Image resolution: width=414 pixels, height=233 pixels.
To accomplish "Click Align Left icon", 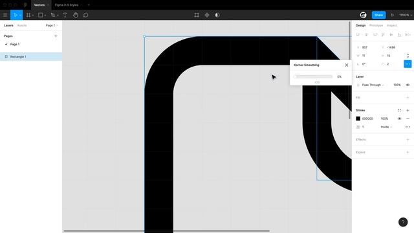I will [358, 34].
